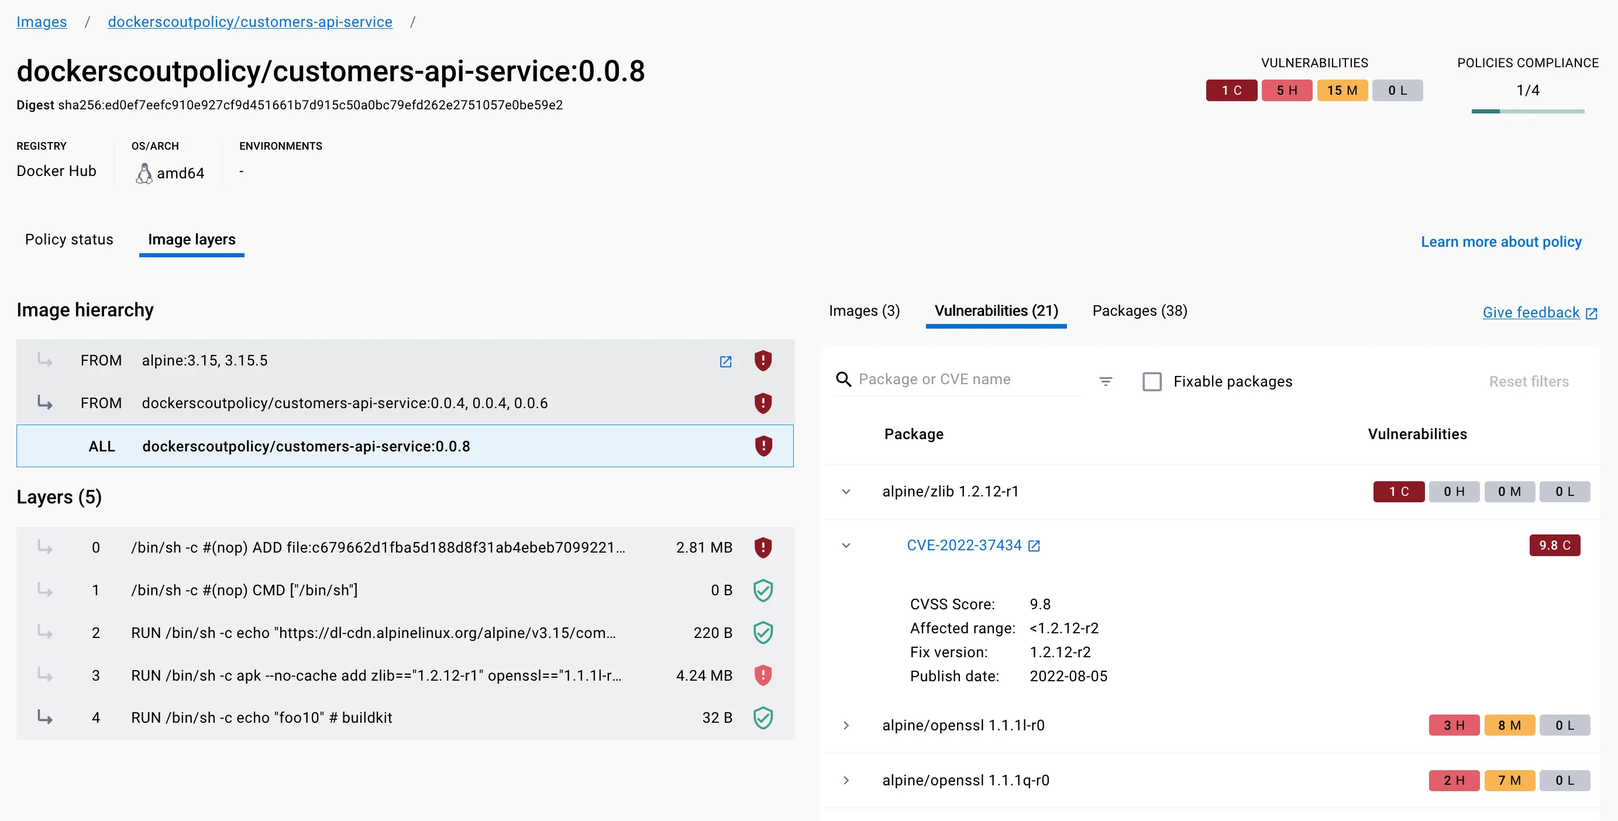Click red shield icon on layer 3
This screenshot has height=821, width=1618.
(763, 675)
